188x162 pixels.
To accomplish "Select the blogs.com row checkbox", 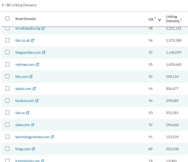I will tap(7, 149).
